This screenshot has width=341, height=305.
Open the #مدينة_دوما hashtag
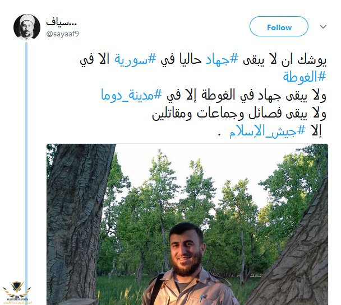tap(131, 95)
